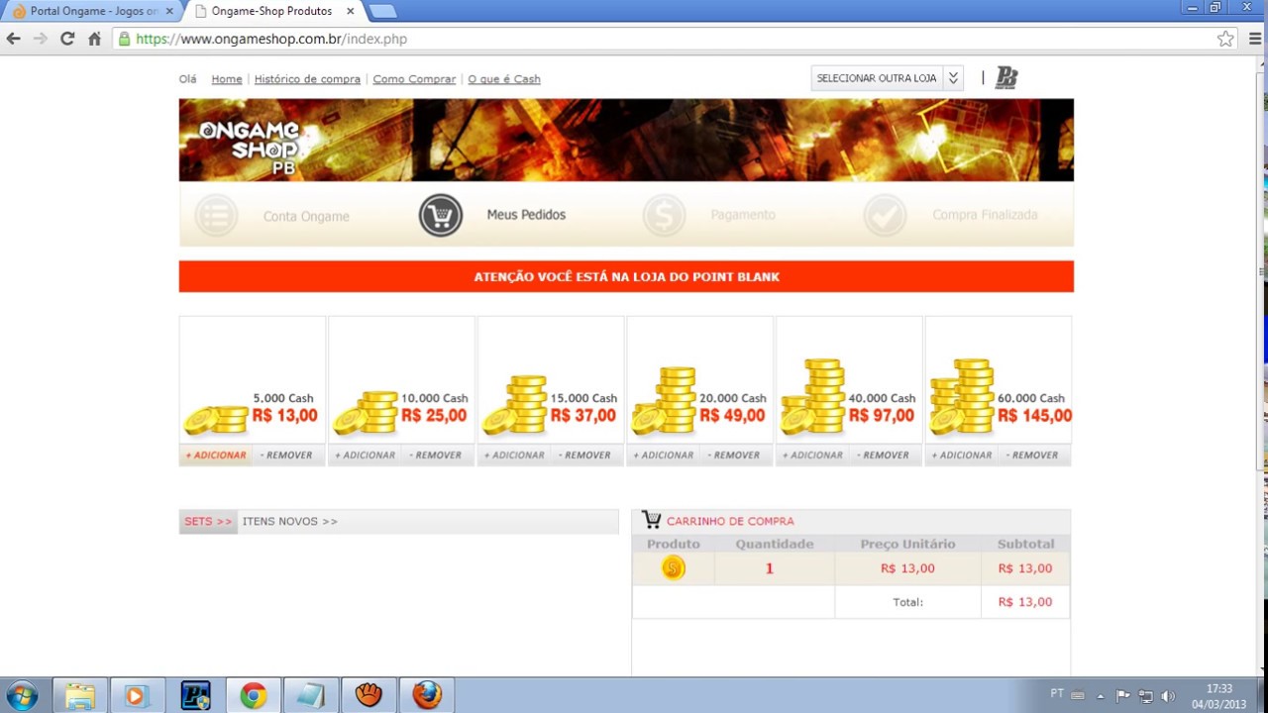The image size is (1268, 713).
Task: Open Como Comprar link
Action: pyautogui.click(x=414, y=79)
